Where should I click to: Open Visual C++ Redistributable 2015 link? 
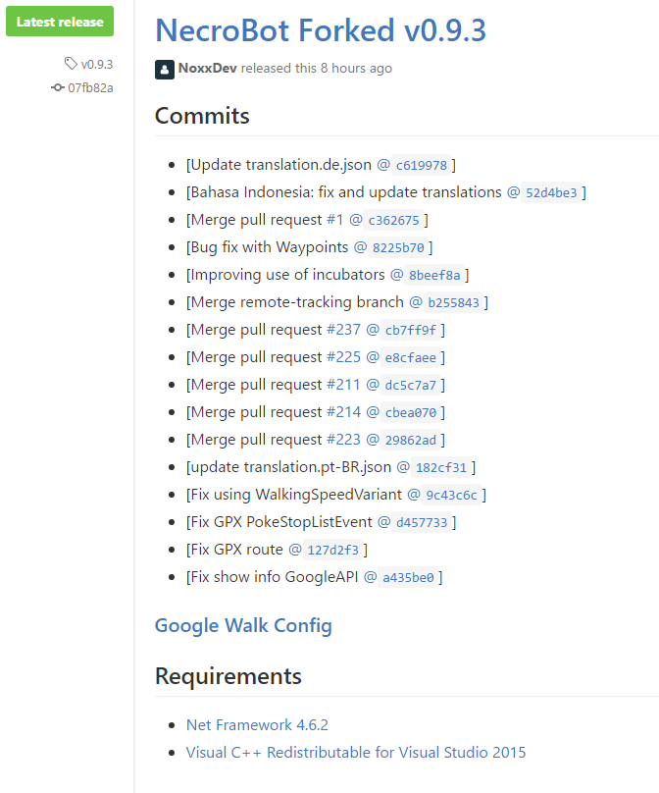point(356,752)
